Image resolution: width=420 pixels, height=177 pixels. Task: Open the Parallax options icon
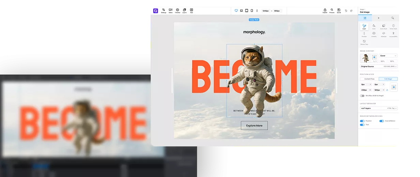tap(364, 34)
